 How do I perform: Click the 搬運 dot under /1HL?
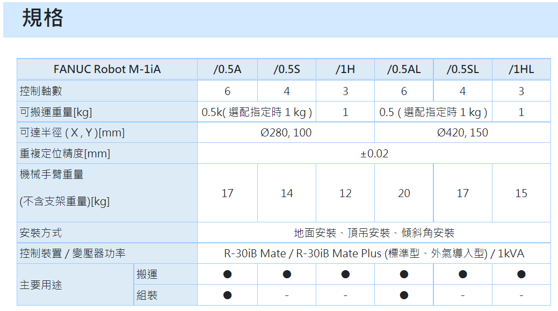521,274
